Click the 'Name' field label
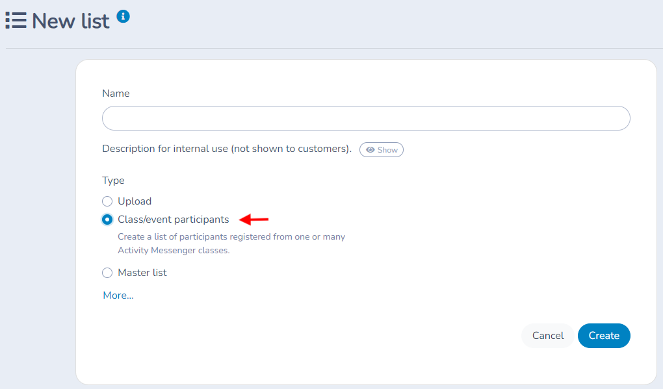Viewport: 663px width, 389px height. pyautogui.click(x=116, y=94)
